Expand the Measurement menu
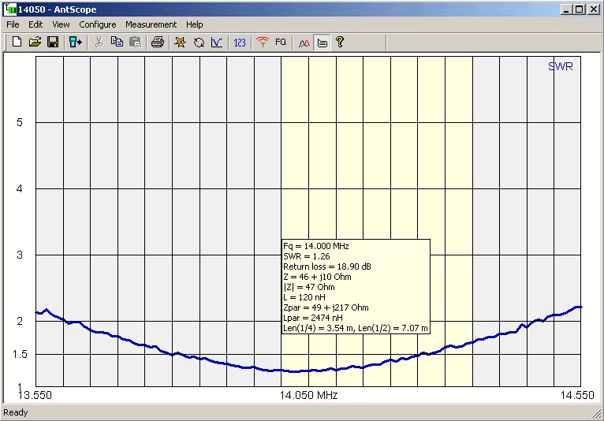 [x=151, y=24]
